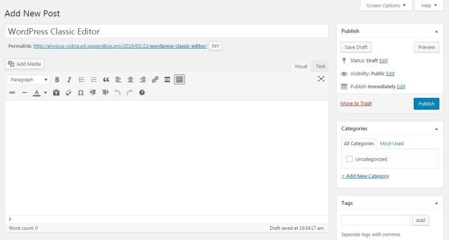Edit the permalink slug
Screen dimensions: 449x240
(x=216, y=46)
